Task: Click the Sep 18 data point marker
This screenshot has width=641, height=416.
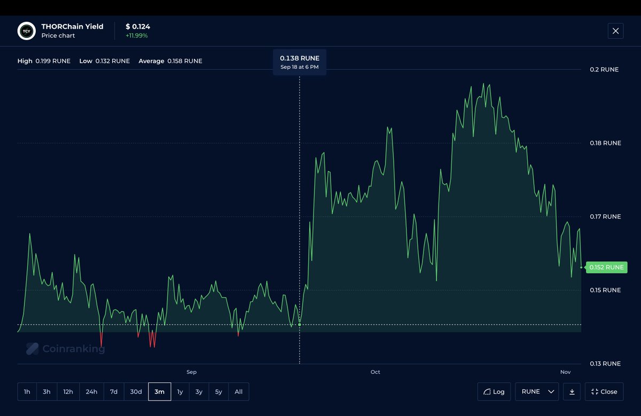Action: click(300, 324)
